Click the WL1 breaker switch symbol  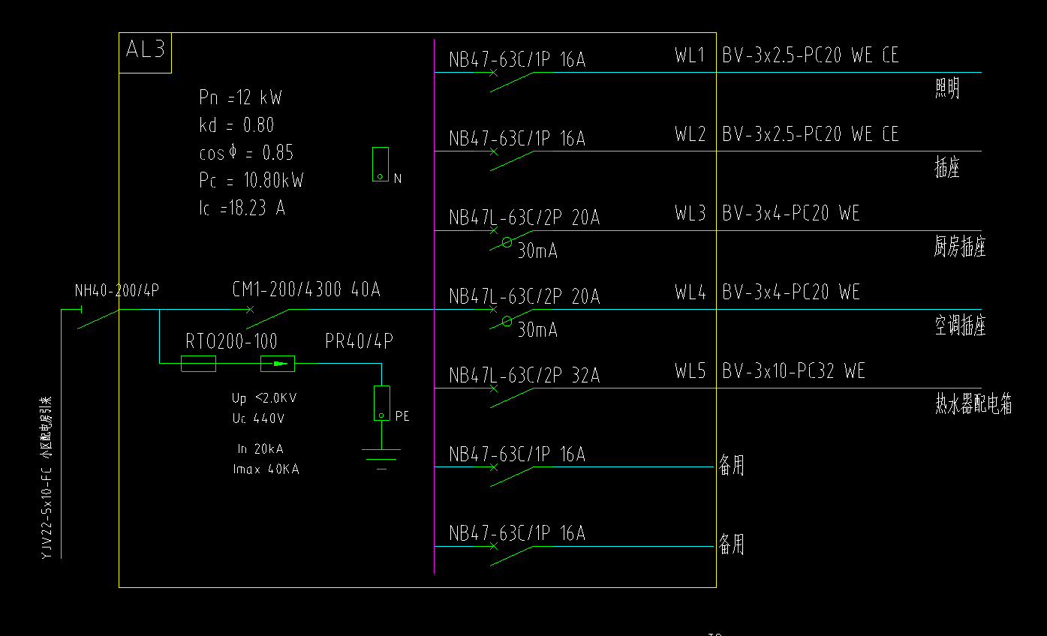click(512, 81)
